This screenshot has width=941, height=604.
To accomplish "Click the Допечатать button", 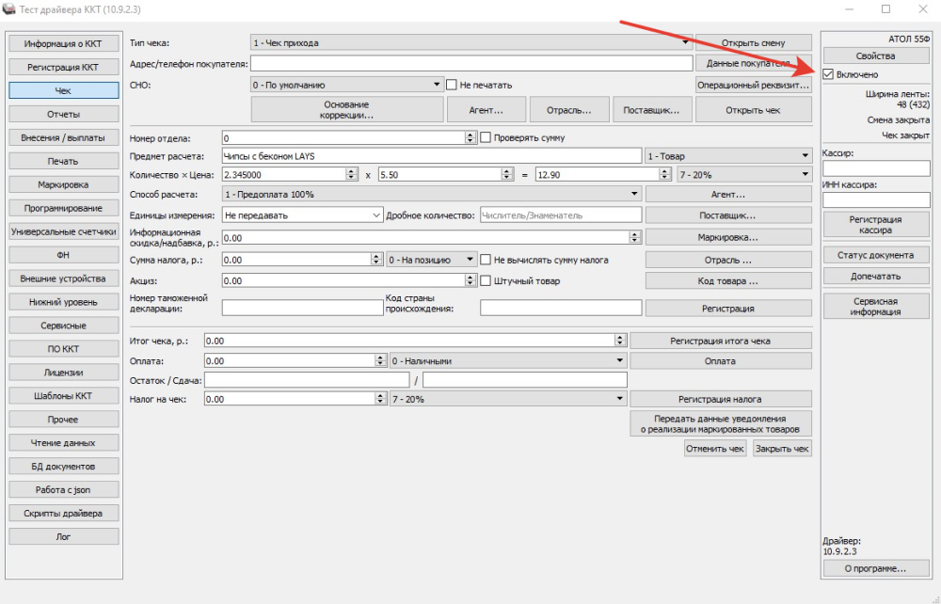I will 875,276.
